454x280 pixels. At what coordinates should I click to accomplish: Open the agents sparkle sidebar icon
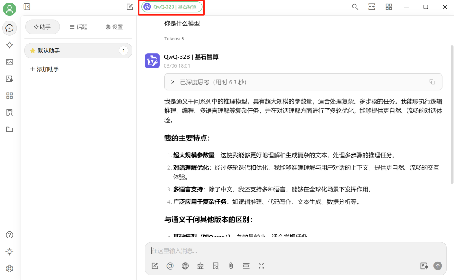point(10,45)
